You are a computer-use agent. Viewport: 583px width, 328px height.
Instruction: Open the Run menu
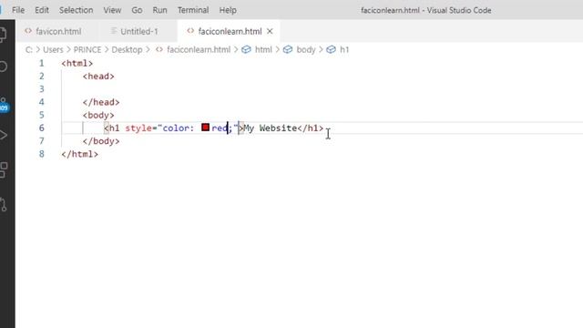pyautogui.click(x=160, y=10)
